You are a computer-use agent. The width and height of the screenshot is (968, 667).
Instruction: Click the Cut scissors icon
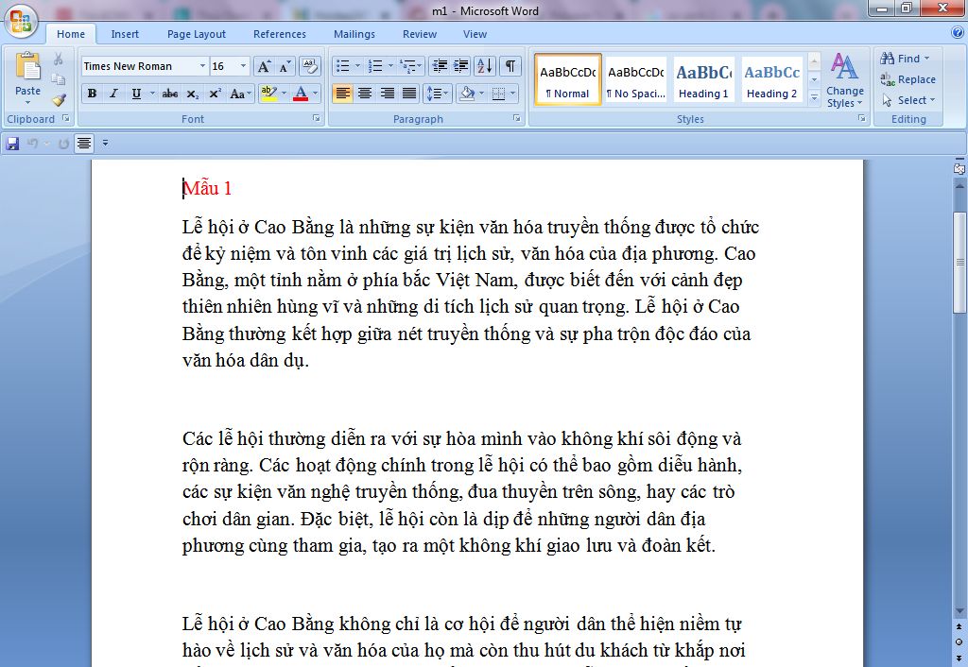click(x=58, y=60)
